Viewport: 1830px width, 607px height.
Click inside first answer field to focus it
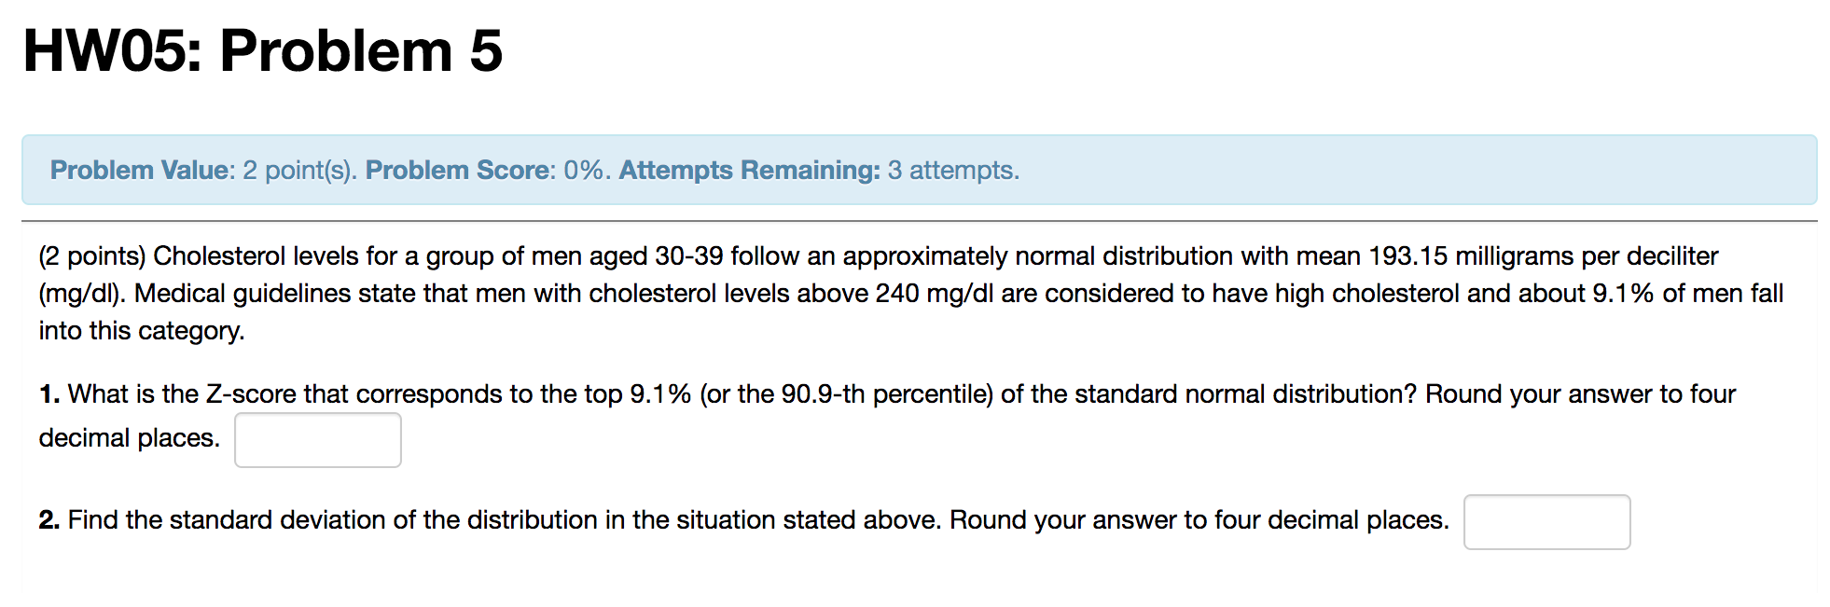[317, 438]
